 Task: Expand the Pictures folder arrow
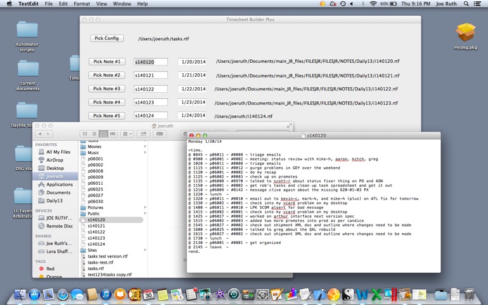click(145, 207)
